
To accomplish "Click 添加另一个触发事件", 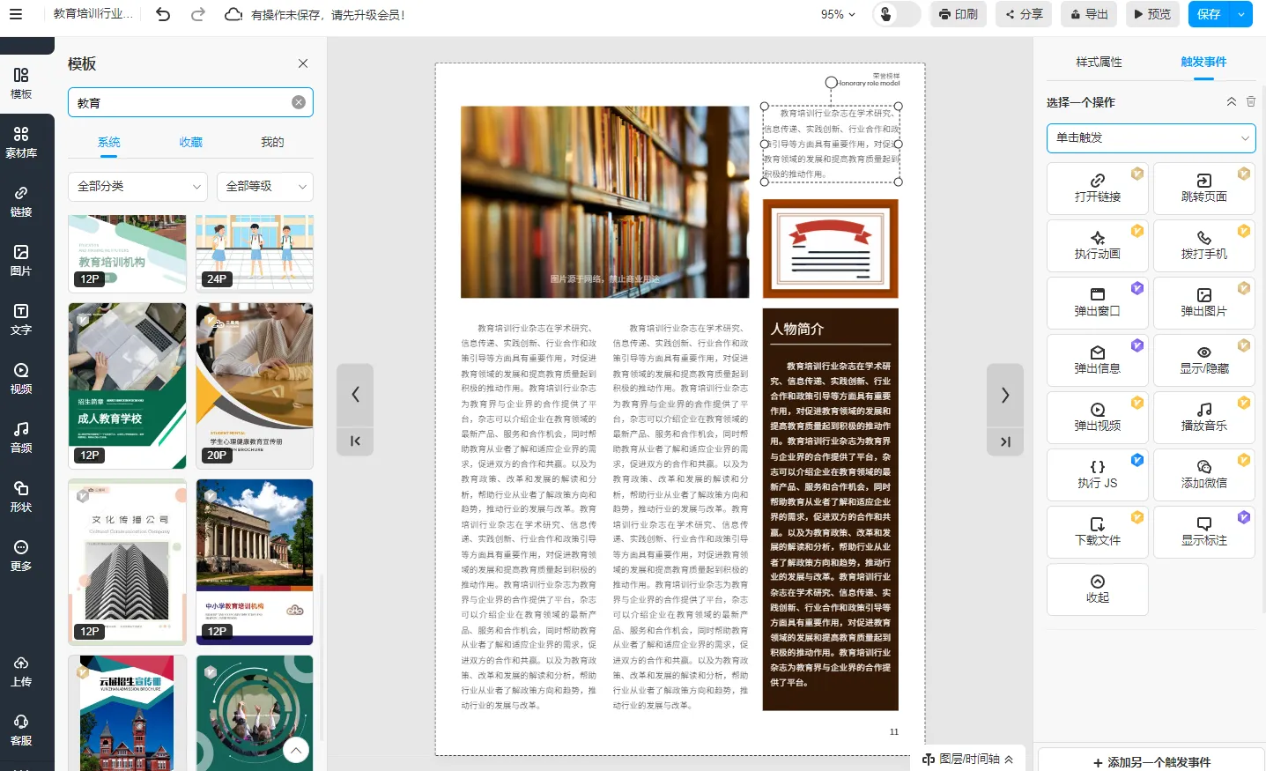I will pos(1151,761).
